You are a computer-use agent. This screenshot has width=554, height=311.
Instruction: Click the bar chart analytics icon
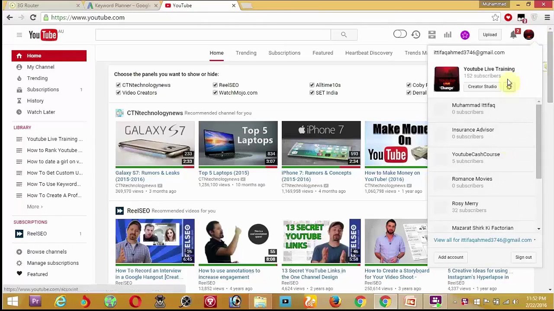[448, 35]
